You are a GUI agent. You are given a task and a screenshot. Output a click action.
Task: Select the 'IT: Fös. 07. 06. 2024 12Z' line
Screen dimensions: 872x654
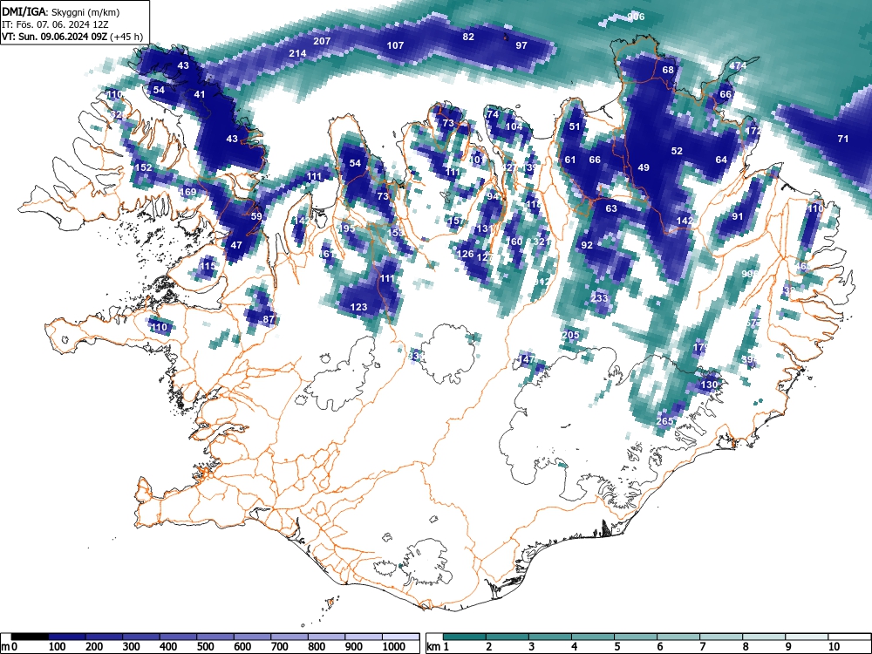point(55,24)
